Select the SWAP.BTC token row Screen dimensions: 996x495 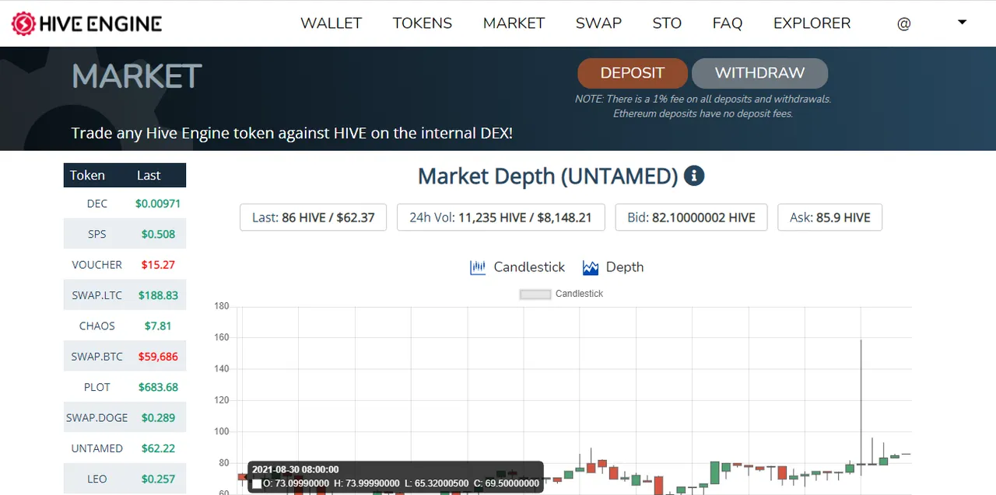(x=124, y=357)
